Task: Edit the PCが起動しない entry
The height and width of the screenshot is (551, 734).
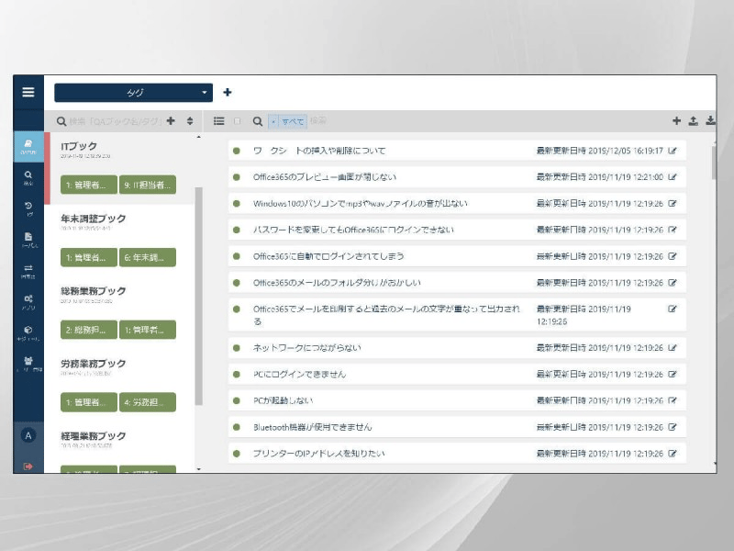Action: 673,400
